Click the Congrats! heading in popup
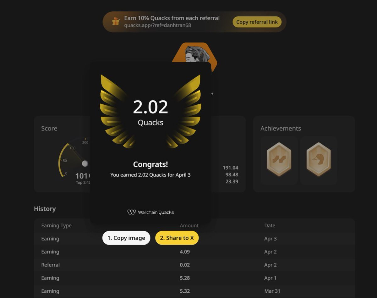Viewport: 377px width, 298px height. point(150,164)
